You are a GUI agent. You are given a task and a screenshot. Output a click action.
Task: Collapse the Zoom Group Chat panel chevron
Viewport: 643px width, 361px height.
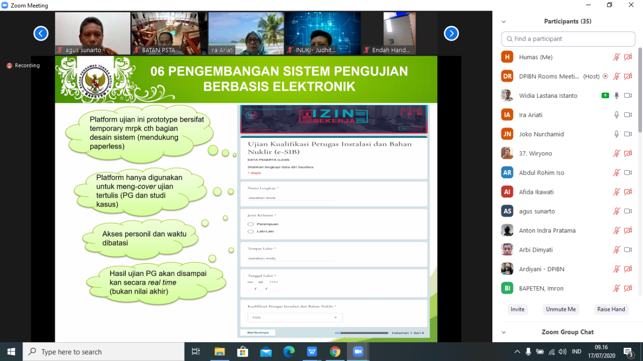pyautogui.click(x=504, y=333)
